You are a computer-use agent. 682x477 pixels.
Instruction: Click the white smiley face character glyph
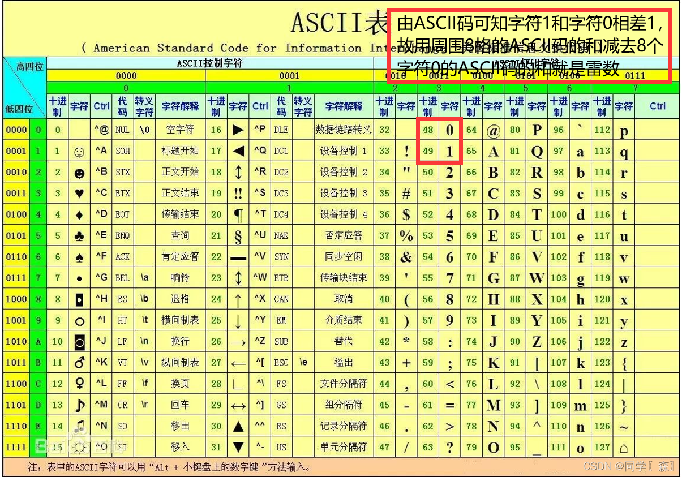click(x=80, y=152)
